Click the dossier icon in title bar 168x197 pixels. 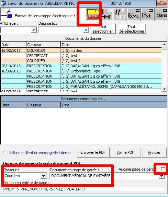[3, 3]
